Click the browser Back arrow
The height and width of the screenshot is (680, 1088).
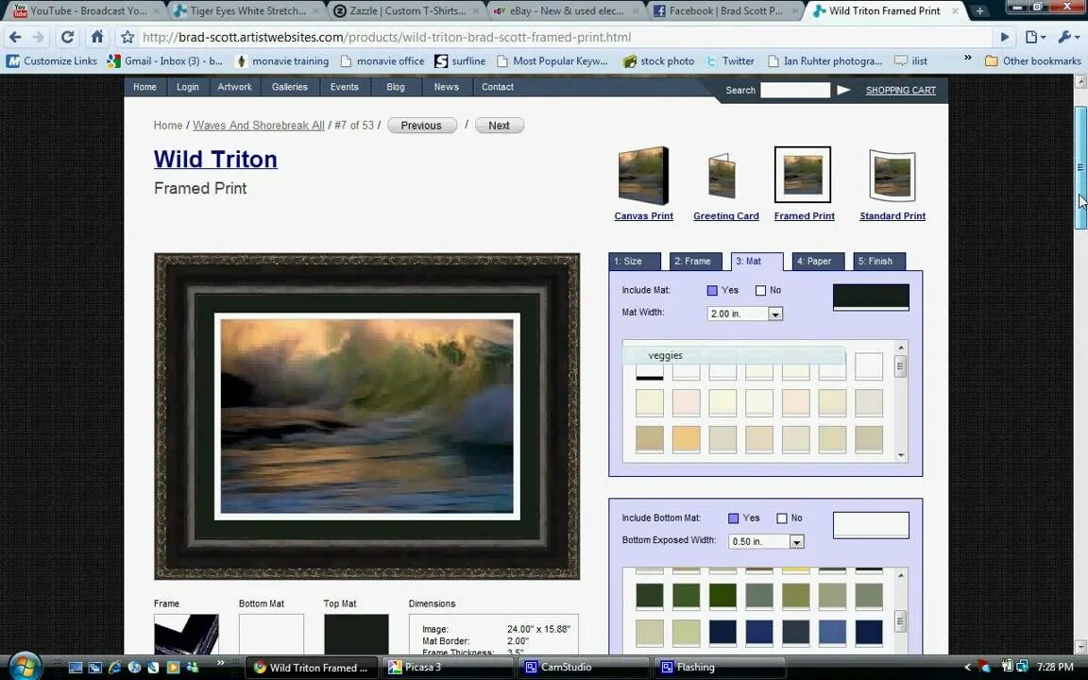coord(15,38)
